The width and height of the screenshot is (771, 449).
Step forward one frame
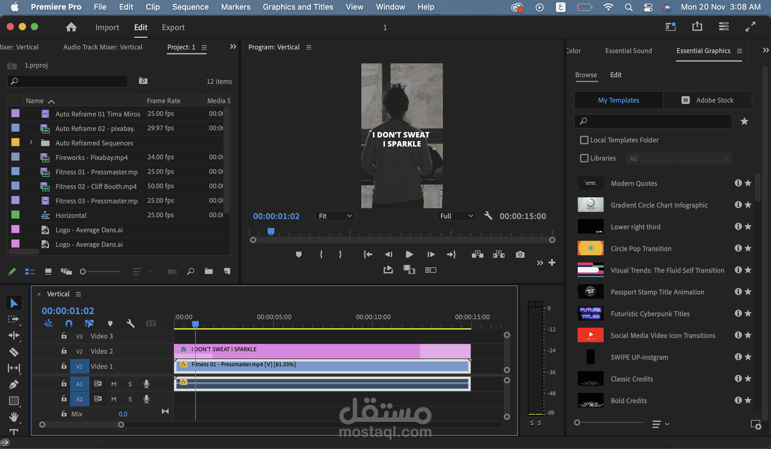(x=431, y=254)
